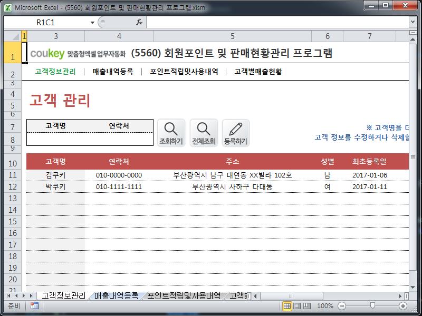Viewport: 422px width, 316px height.
Task: Click vertical scrollbar down arrow
Action: [413, 288]
